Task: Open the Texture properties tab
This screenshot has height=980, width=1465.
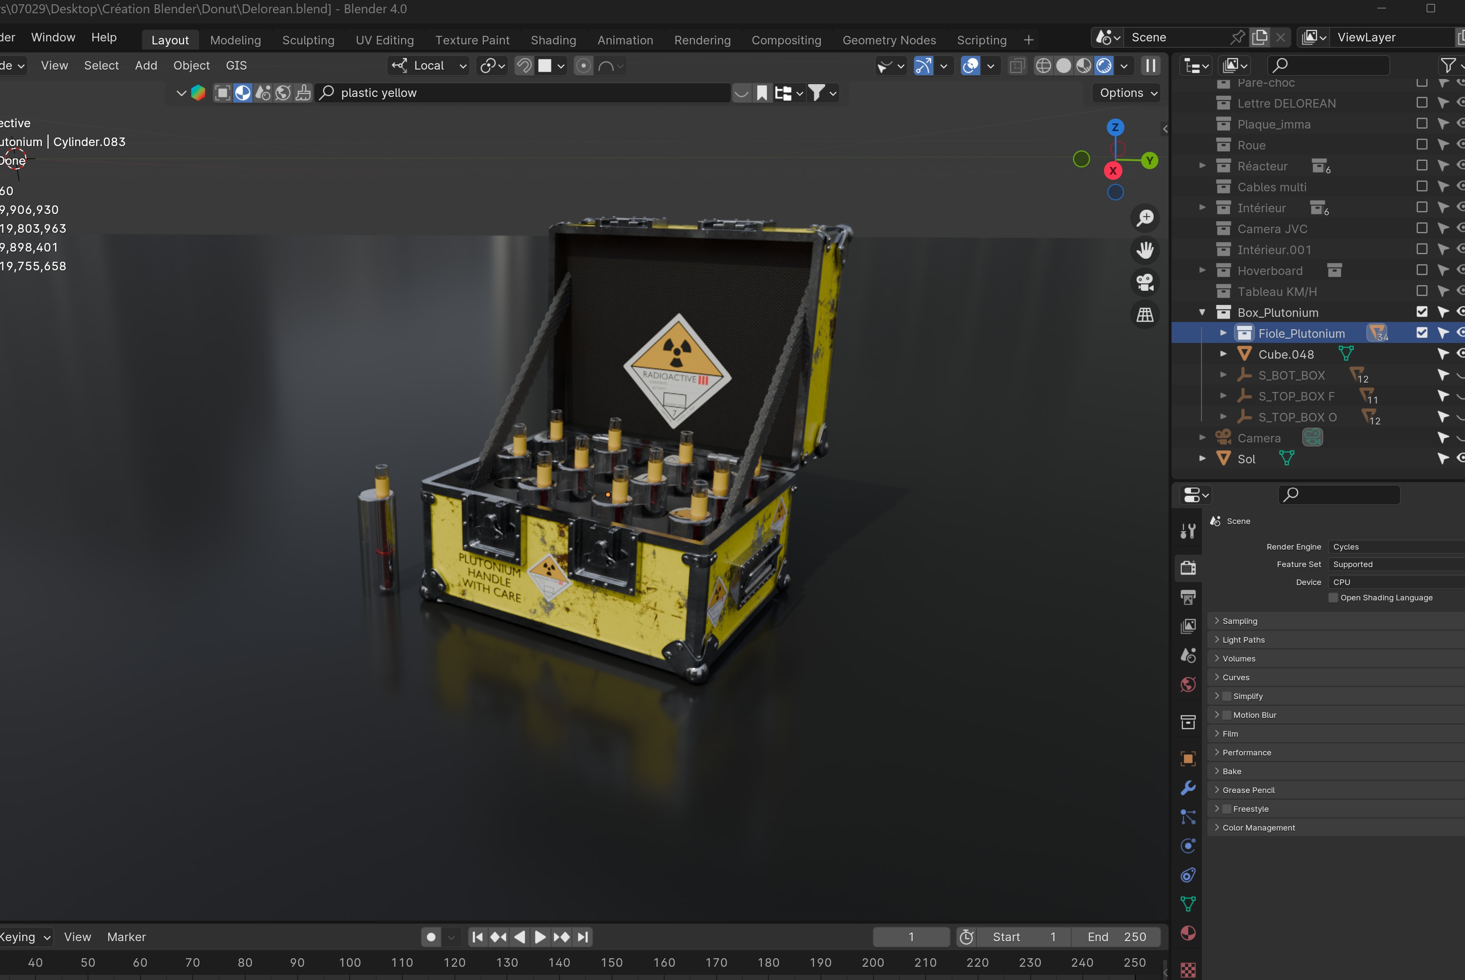Action: click(1187, 969)
